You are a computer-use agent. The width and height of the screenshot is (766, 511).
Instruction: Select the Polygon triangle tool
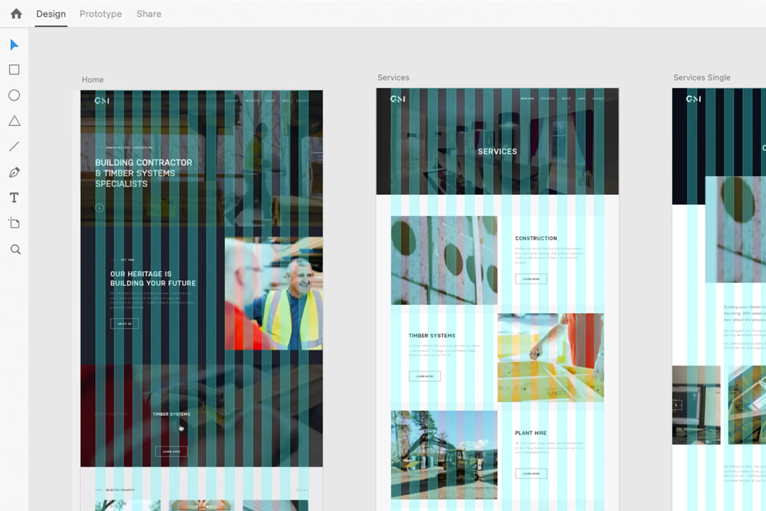[14, 121]
